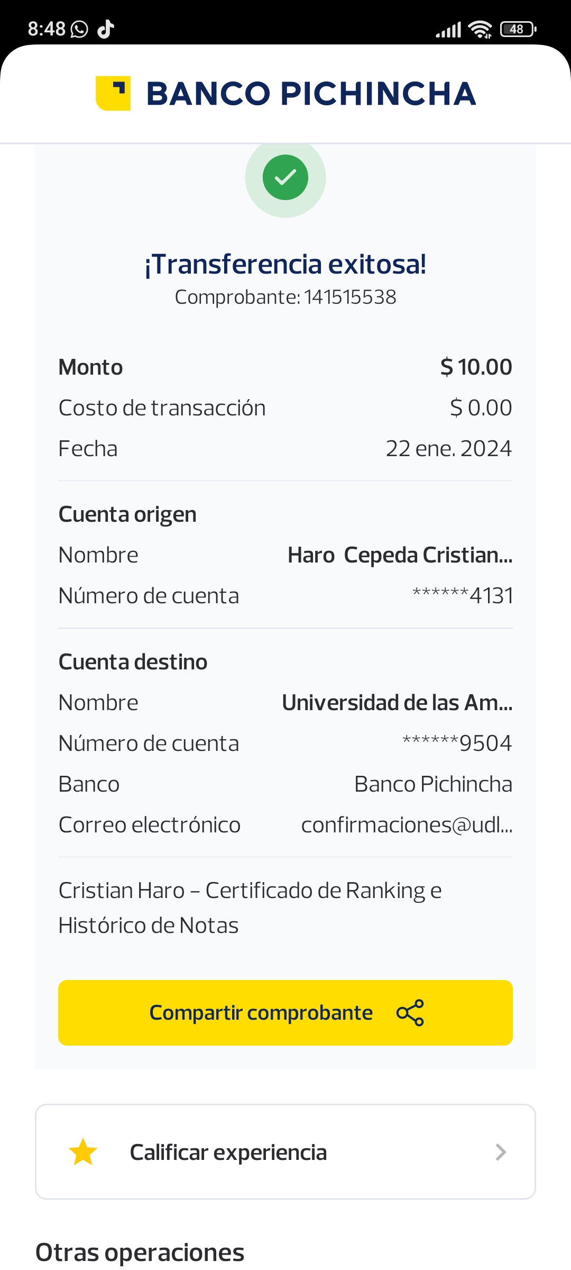
Task: Tap the Wi-Fi status icon
Action: pyautogui.click(x=480, y=30)
